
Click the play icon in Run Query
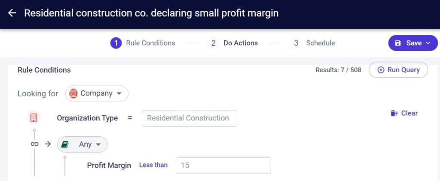pos(381,70)
